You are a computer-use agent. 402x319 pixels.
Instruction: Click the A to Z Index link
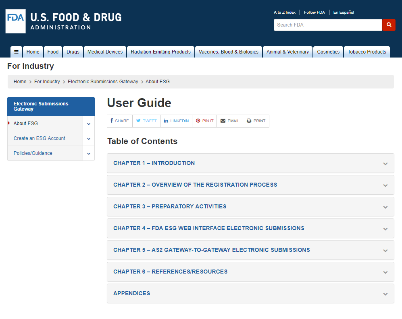point(285,12)
